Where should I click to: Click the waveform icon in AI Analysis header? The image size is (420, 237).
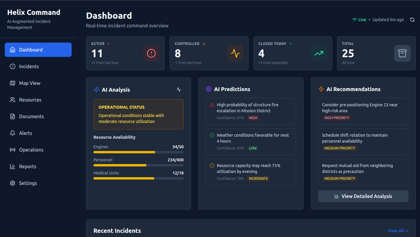point(179,90)
